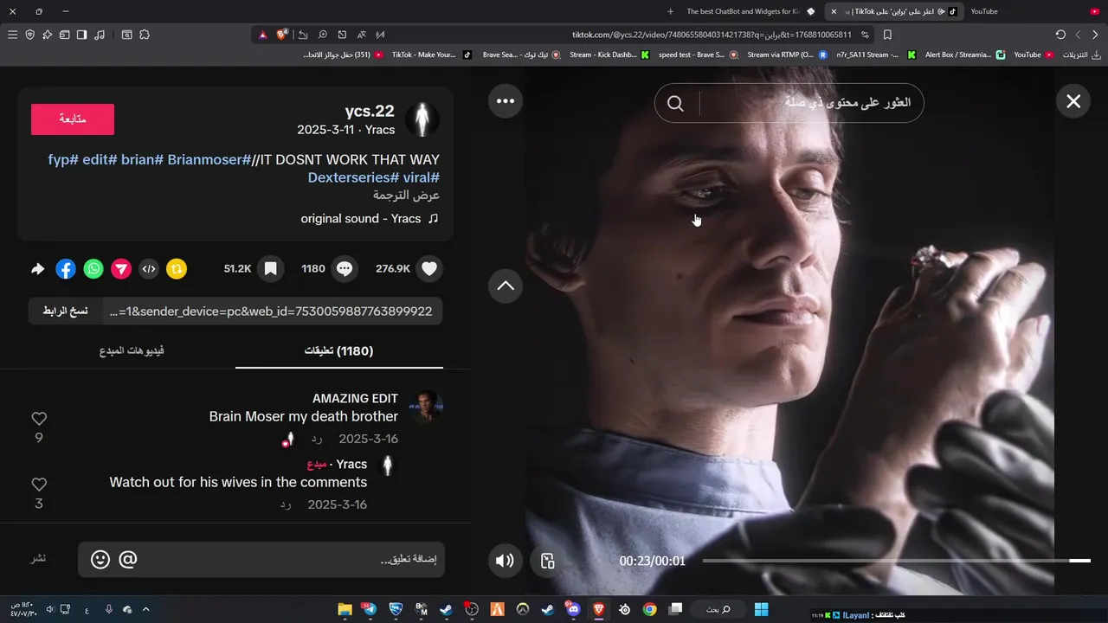Open the #fyp hashtag

(63, 160)
